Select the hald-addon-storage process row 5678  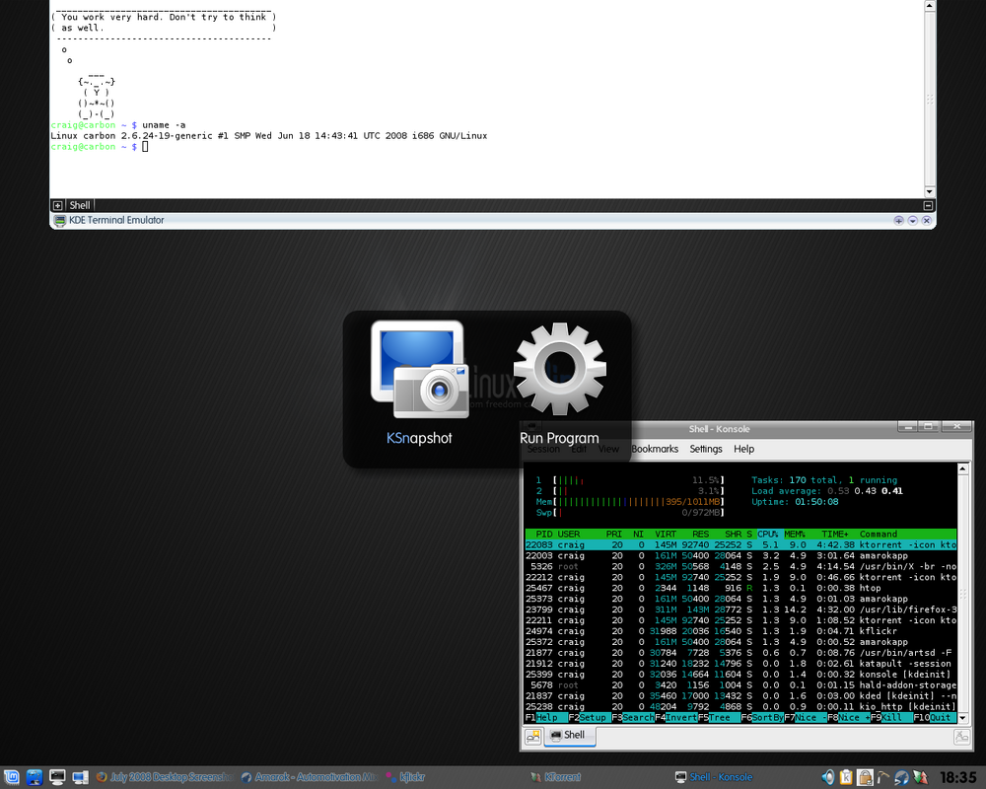point(740,684)
